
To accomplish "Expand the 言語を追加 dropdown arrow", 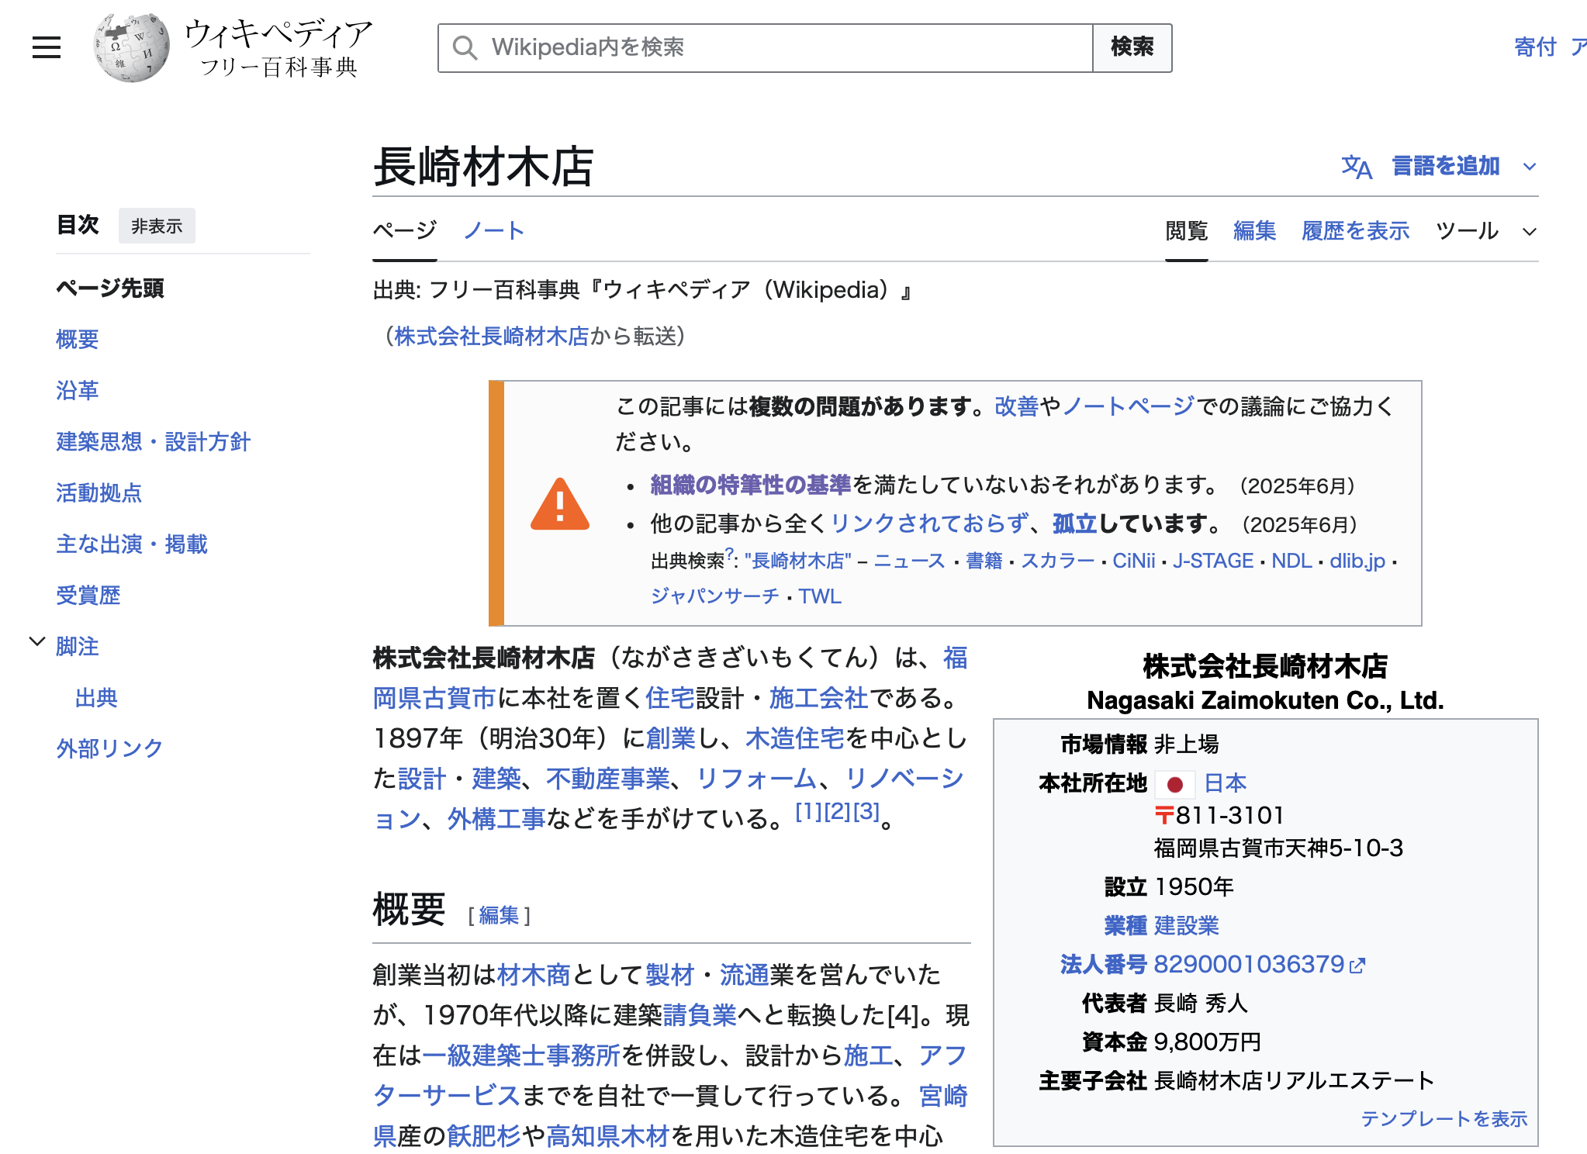I will pos(1529,166).
